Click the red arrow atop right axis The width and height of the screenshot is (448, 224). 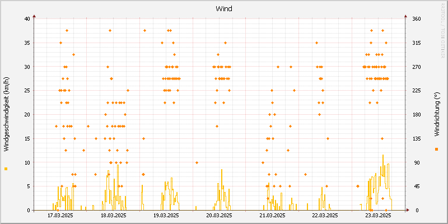click(x=405, y=16)
